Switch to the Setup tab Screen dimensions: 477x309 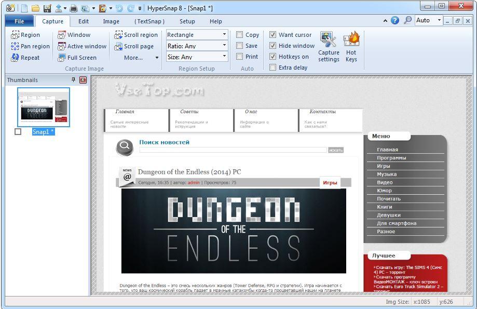187,21
